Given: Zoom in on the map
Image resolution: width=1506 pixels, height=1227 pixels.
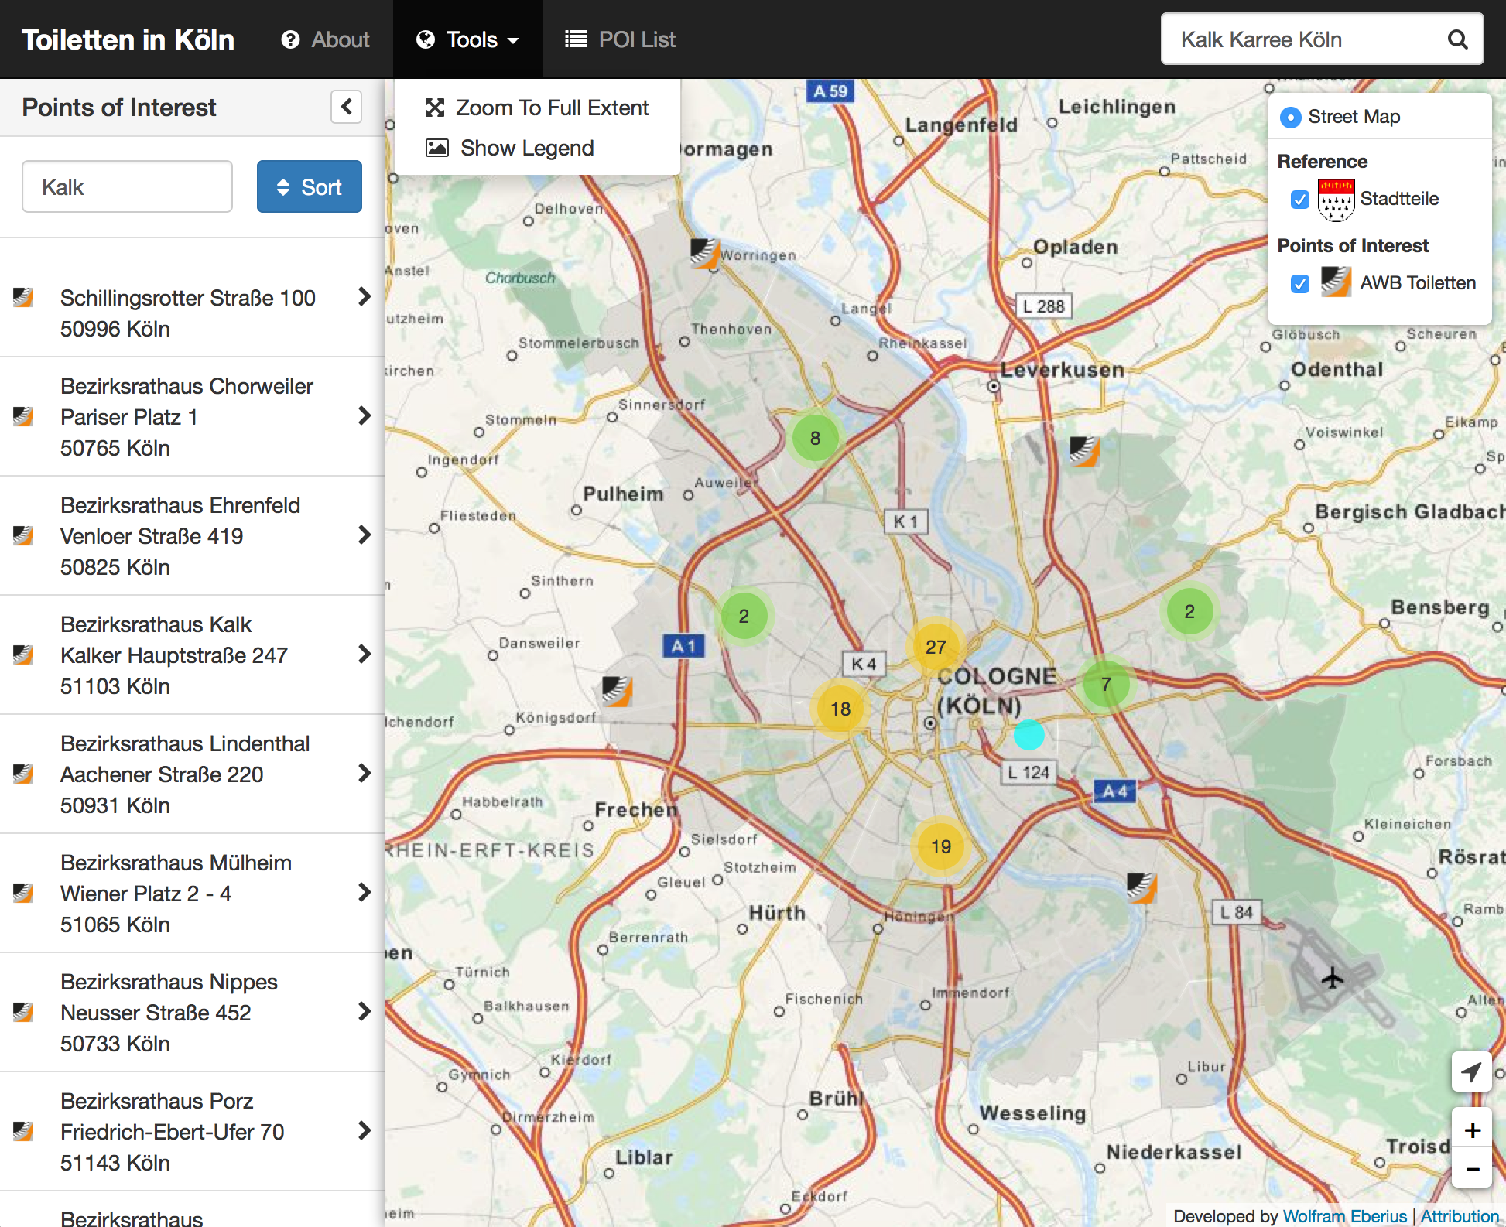Looking at the screenshot, I should pyautogui.click(x=1472, y=1130).
